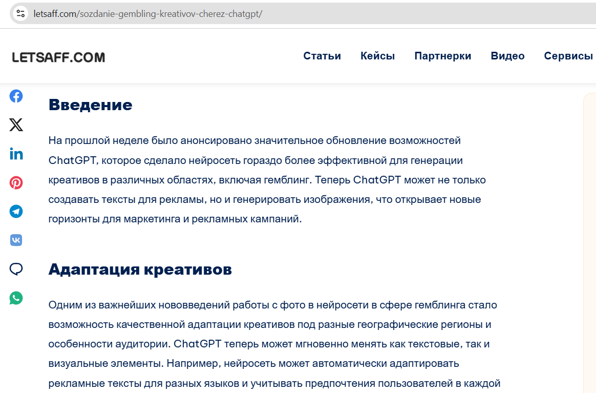596x393 pixels.
Task: Go to LETSAFF.COM homepage logo
Action: [x=58, y=57]
